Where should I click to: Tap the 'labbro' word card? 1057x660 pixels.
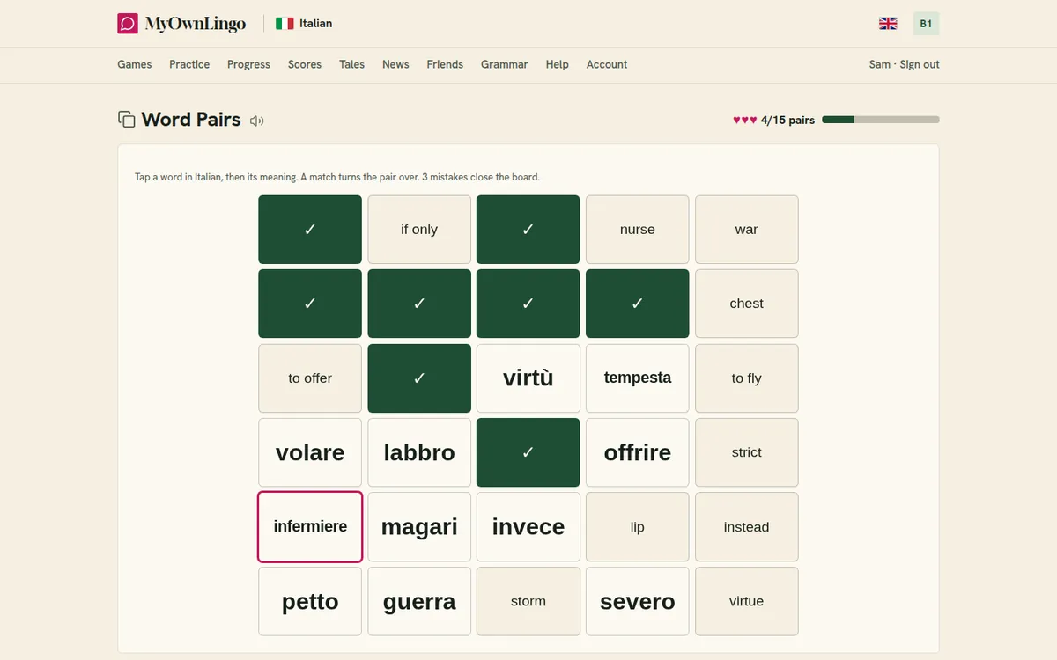click(x=419, y=452)
